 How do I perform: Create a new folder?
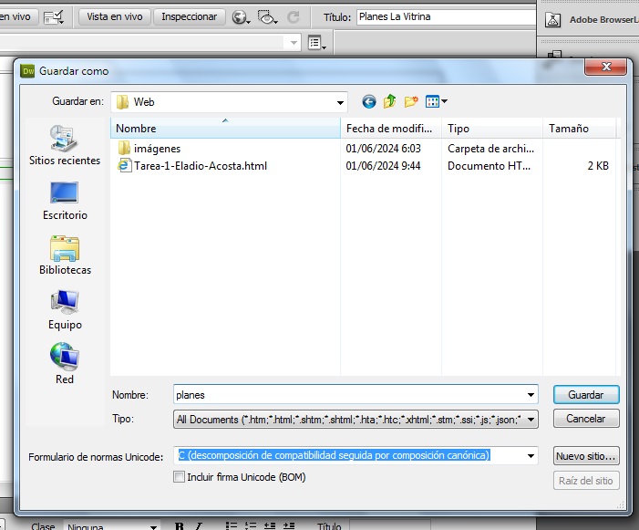click(411, 102)
